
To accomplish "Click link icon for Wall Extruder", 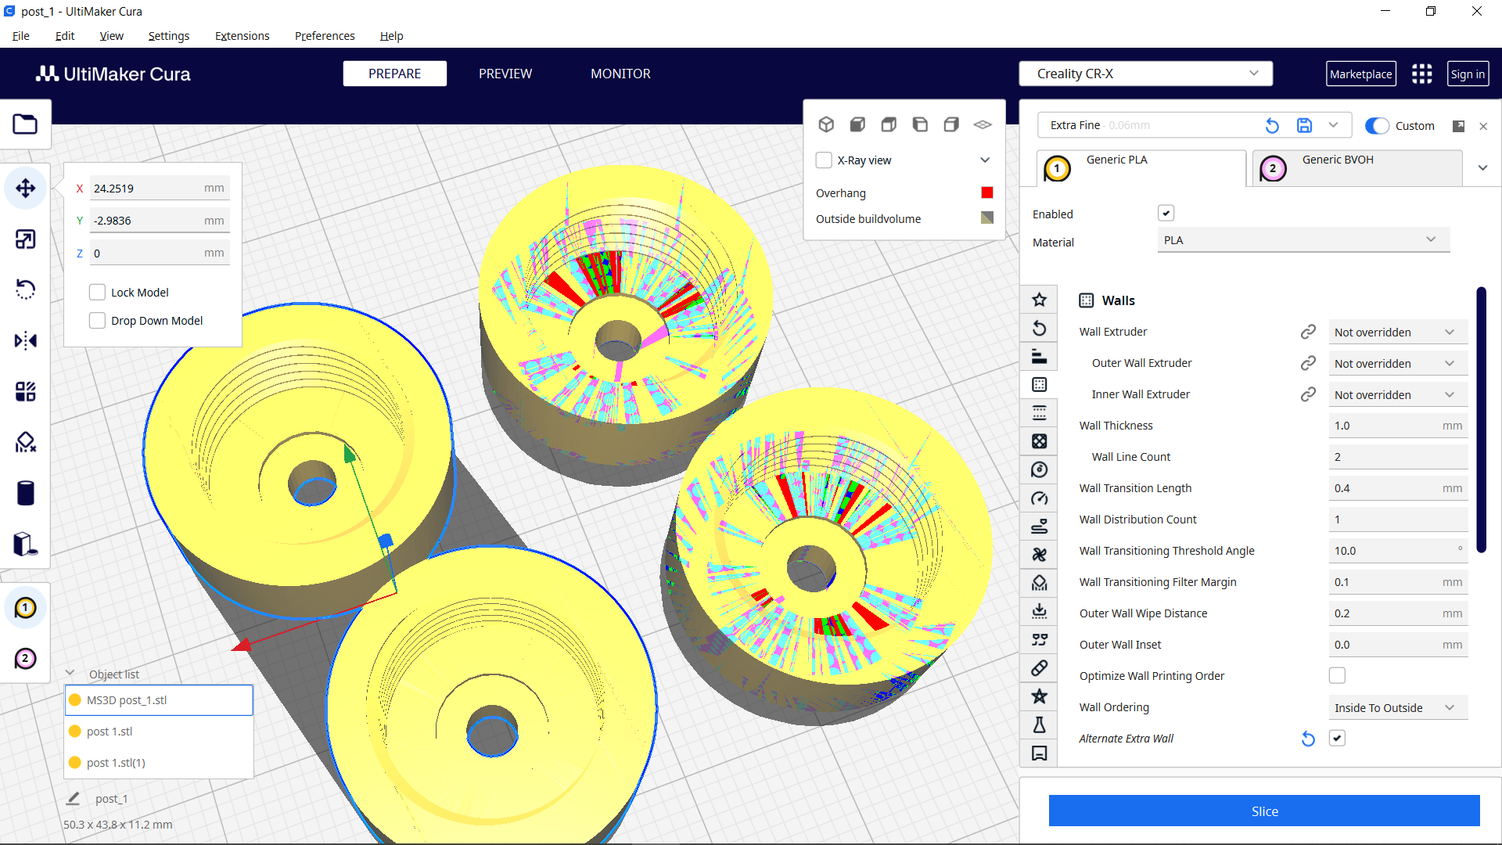I will (x=1308, y=332).
